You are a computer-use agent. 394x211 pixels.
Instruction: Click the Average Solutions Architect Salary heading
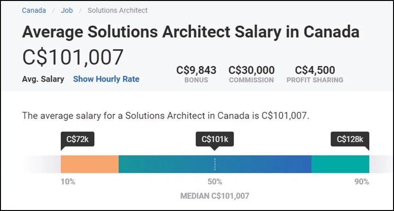click(191, 32)
